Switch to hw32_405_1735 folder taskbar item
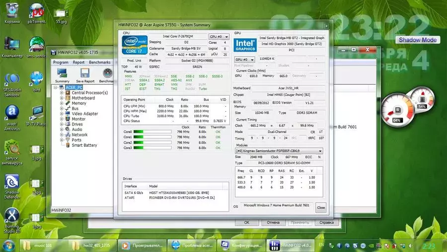Image resolution: width=447 pixels, height=252 pixels. click(93, 246)
